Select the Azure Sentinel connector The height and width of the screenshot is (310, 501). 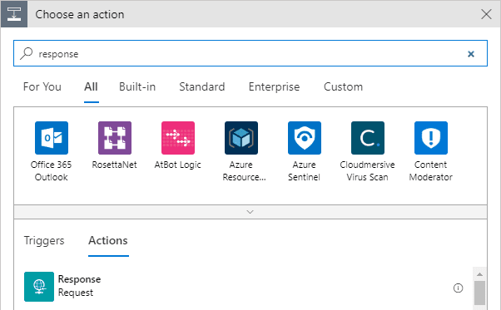pos(305,138)
